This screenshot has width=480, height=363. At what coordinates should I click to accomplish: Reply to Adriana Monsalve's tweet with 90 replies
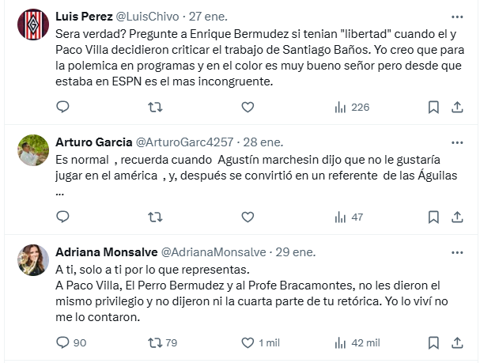pos(71,342)
